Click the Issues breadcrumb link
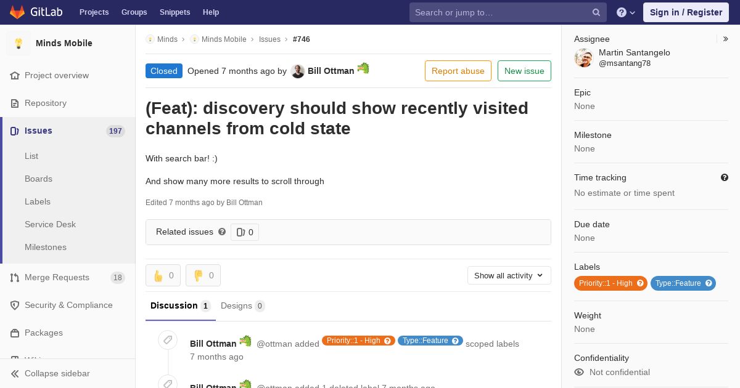Image resolution: width=740 pixels, height=388 pixels. coord(269,39)
